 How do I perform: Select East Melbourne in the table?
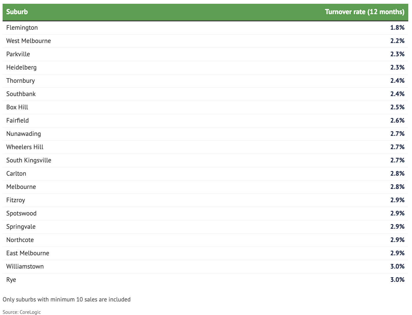[28, 253]
